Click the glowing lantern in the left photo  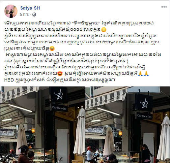point(33,130)
